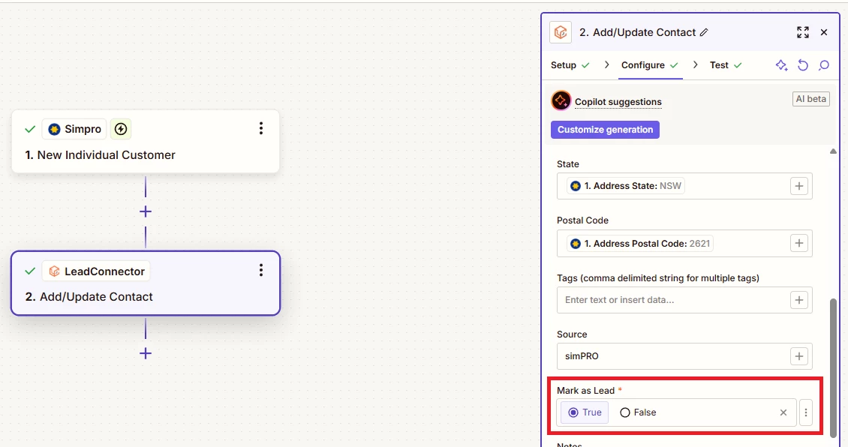Click the chevron between Setup and Configure
The height and width of the screenshot is (447, 848).
click(x=607, y=64)
